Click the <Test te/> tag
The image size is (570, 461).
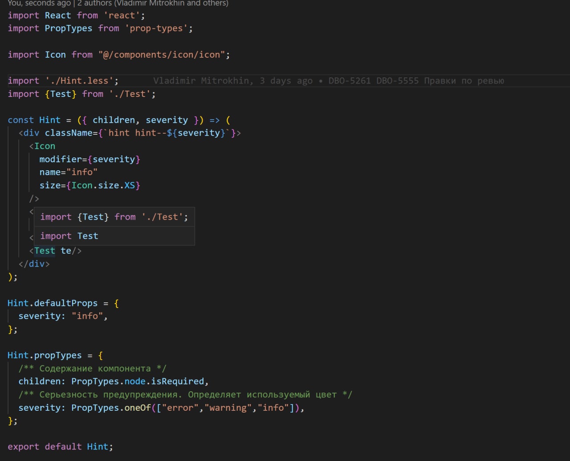(x=55, y=251)
